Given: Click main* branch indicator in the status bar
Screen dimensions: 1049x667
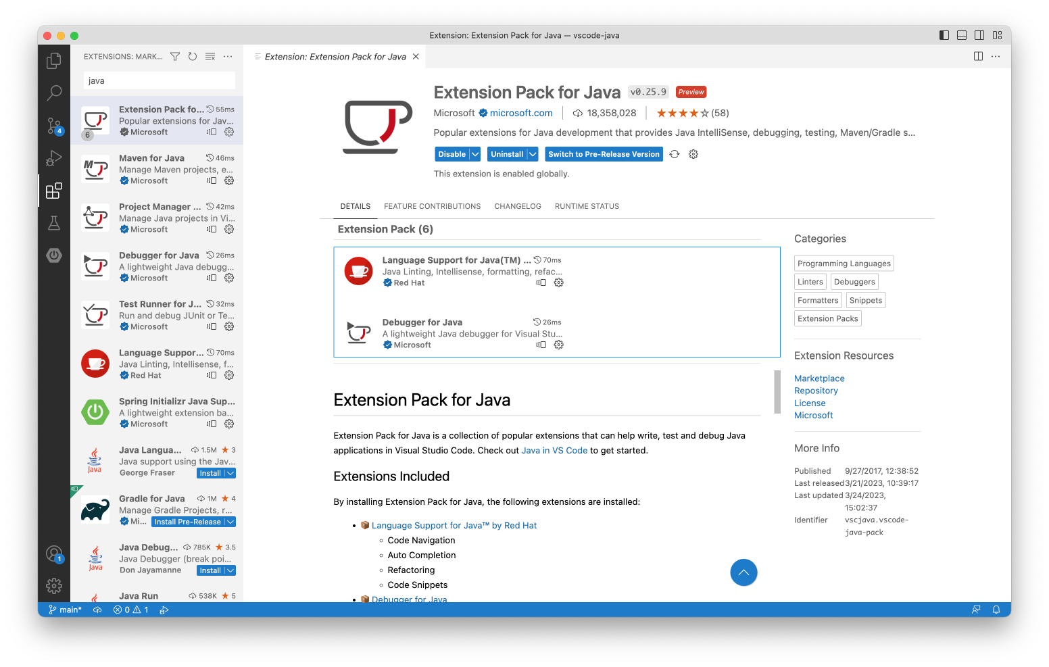Looking at the screenshot, I should (66, 609).
